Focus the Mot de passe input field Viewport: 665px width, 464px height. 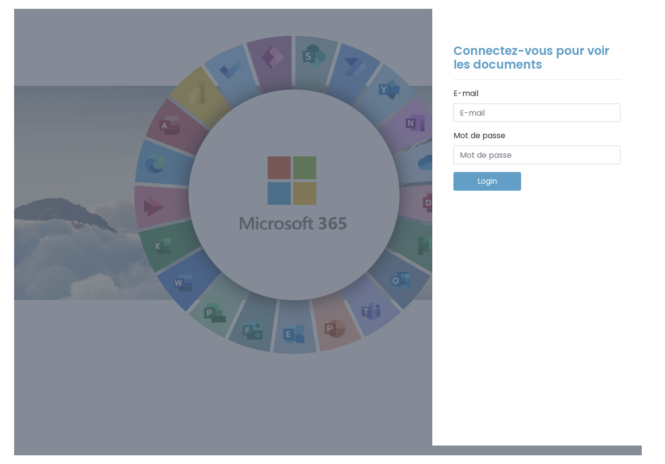tap(536, 155)
